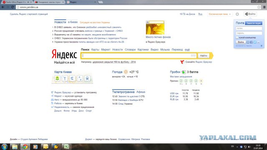
Task: Click the routes arrows icon on Kyiv map widget
Action: 72,78
